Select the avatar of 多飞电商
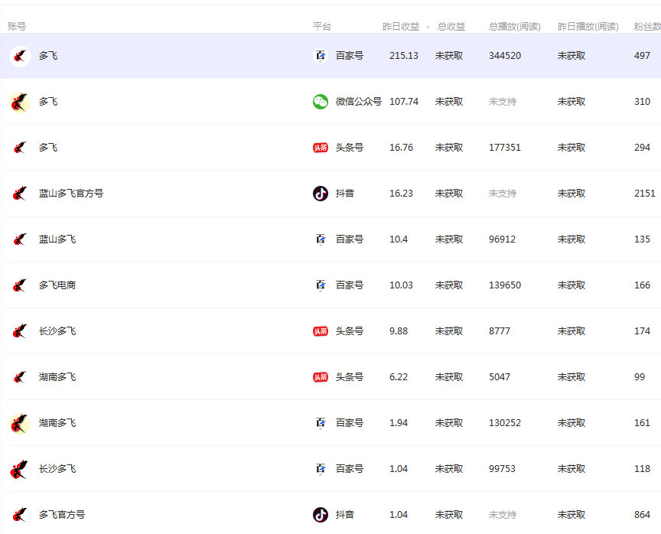The height and width of the screenshot is (534, 661). [x=20, y=285]
